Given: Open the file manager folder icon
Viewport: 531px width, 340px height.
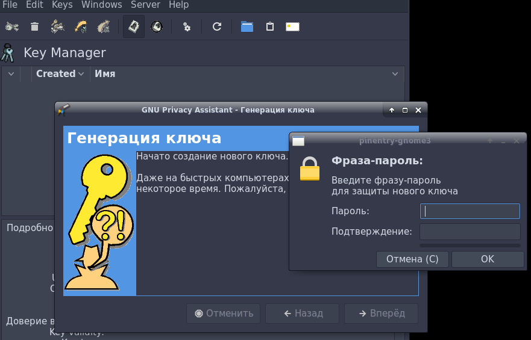Looking at the screenshot, I should tap(247, 26).
